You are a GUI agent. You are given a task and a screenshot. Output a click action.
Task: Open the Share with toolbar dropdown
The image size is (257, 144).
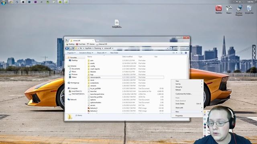pos(102,53)
